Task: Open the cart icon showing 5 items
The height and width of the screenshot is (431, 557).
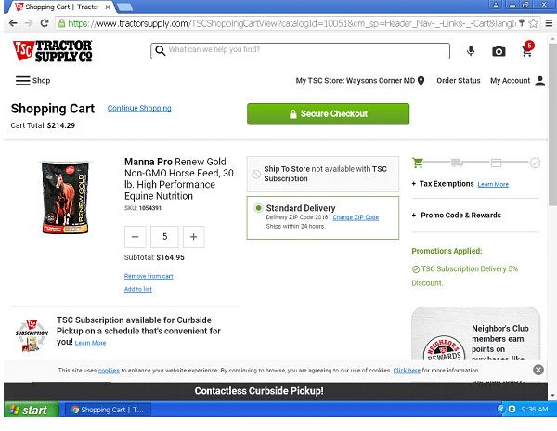Action: click(x=527, y=50)
